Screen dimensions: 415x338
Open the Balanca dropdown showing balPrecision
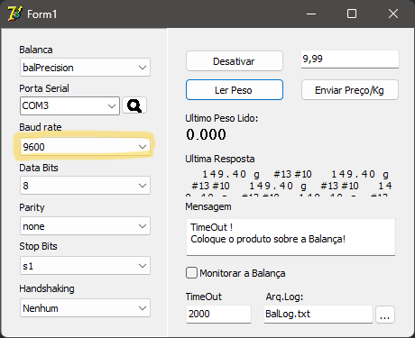[85, 68]
